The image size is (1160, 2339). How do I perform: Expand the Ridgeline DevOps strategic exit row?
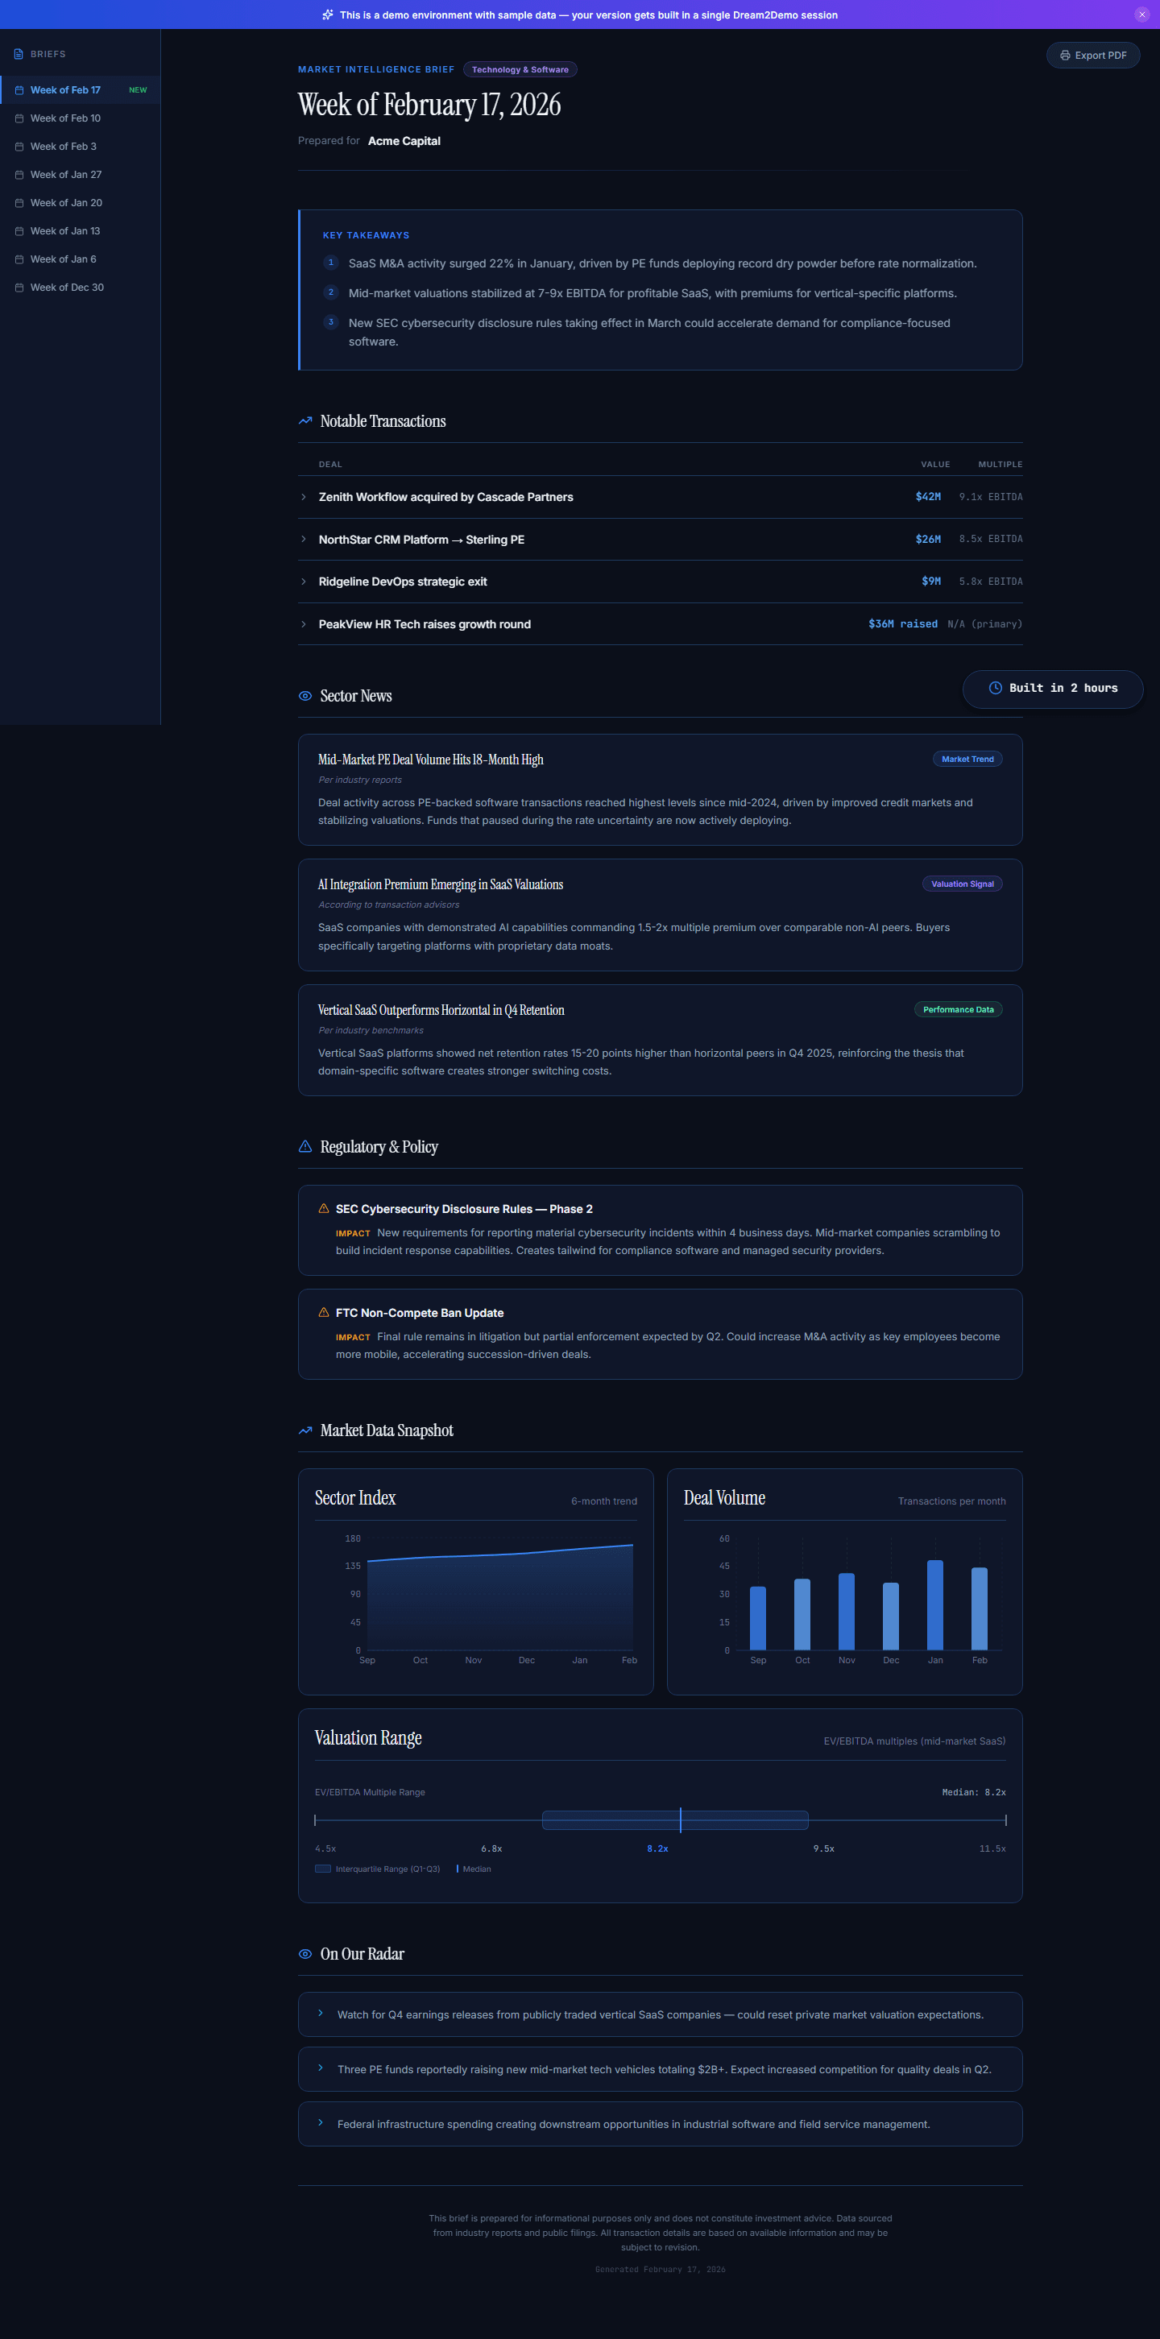click(x=661, y=581)
